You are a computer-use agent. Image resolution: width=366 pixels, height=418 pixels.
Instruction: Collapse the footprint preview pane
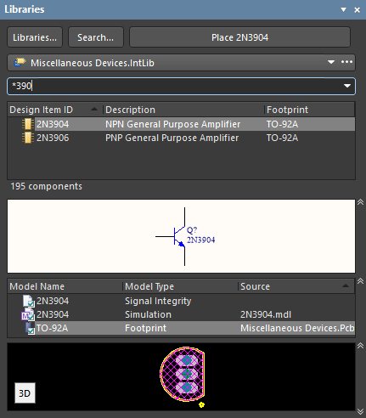[x=360, y=346]
